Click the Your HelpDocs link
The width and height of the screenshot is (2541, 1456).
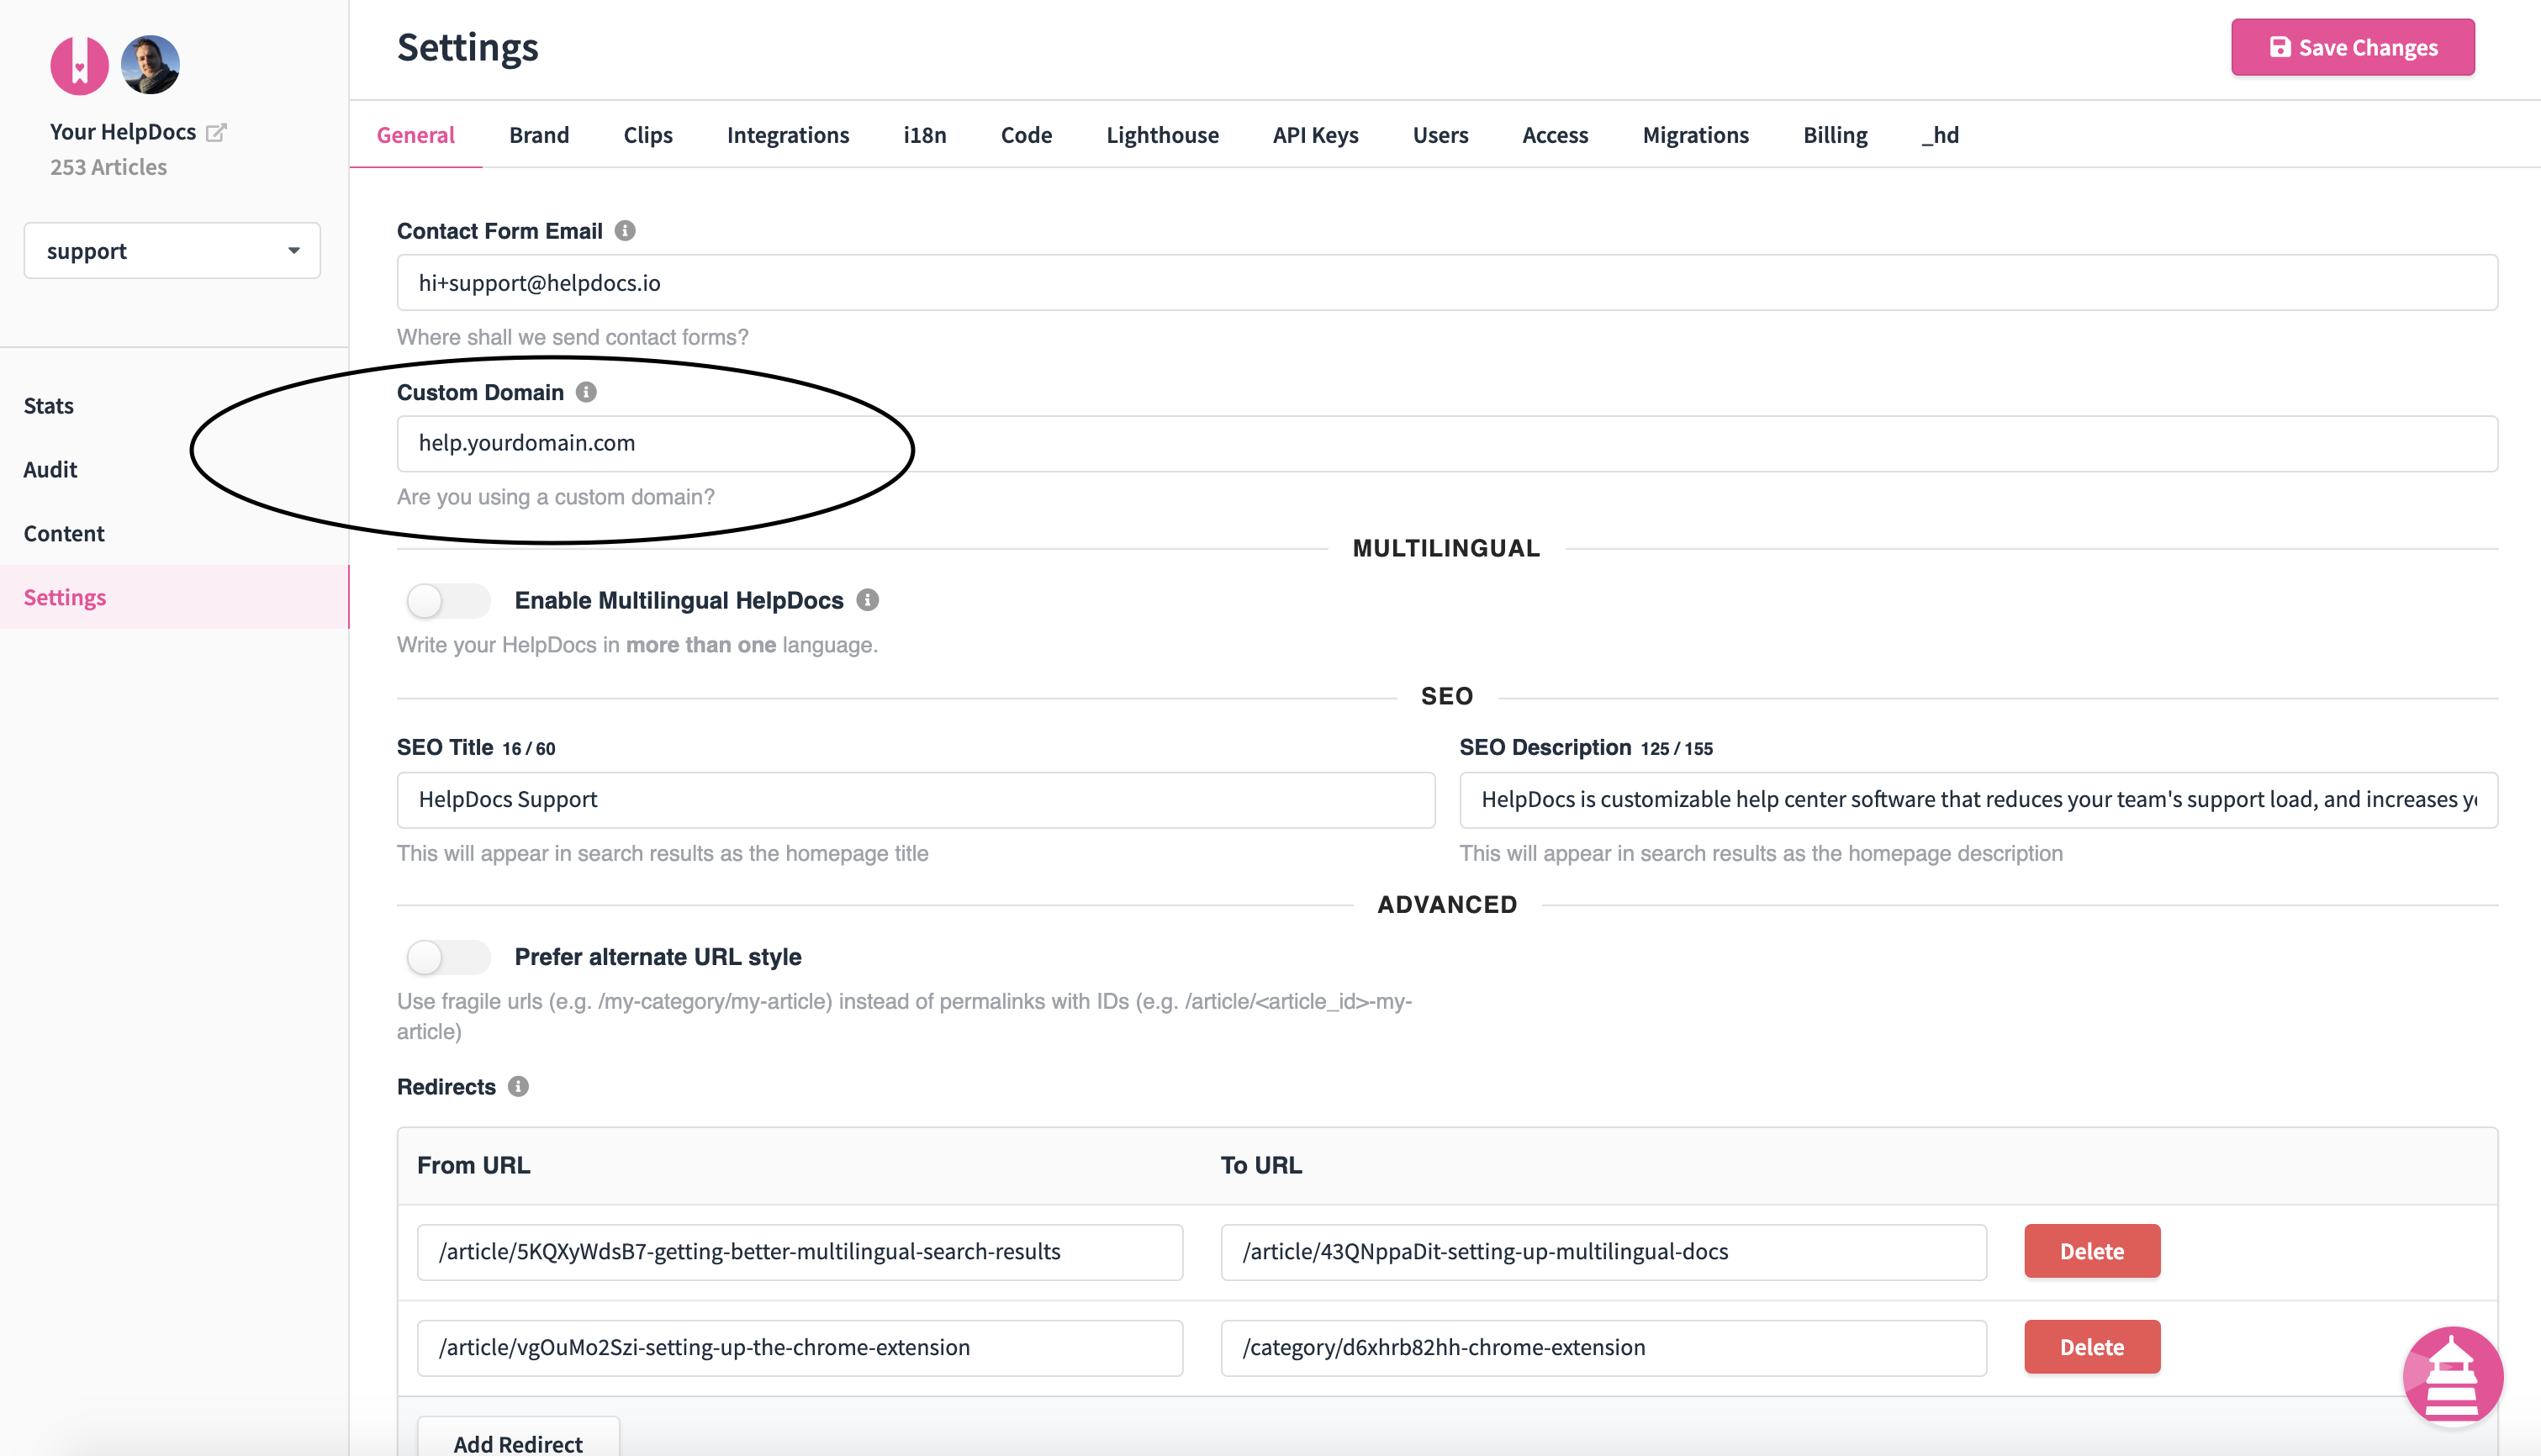[x=123, y=132]
